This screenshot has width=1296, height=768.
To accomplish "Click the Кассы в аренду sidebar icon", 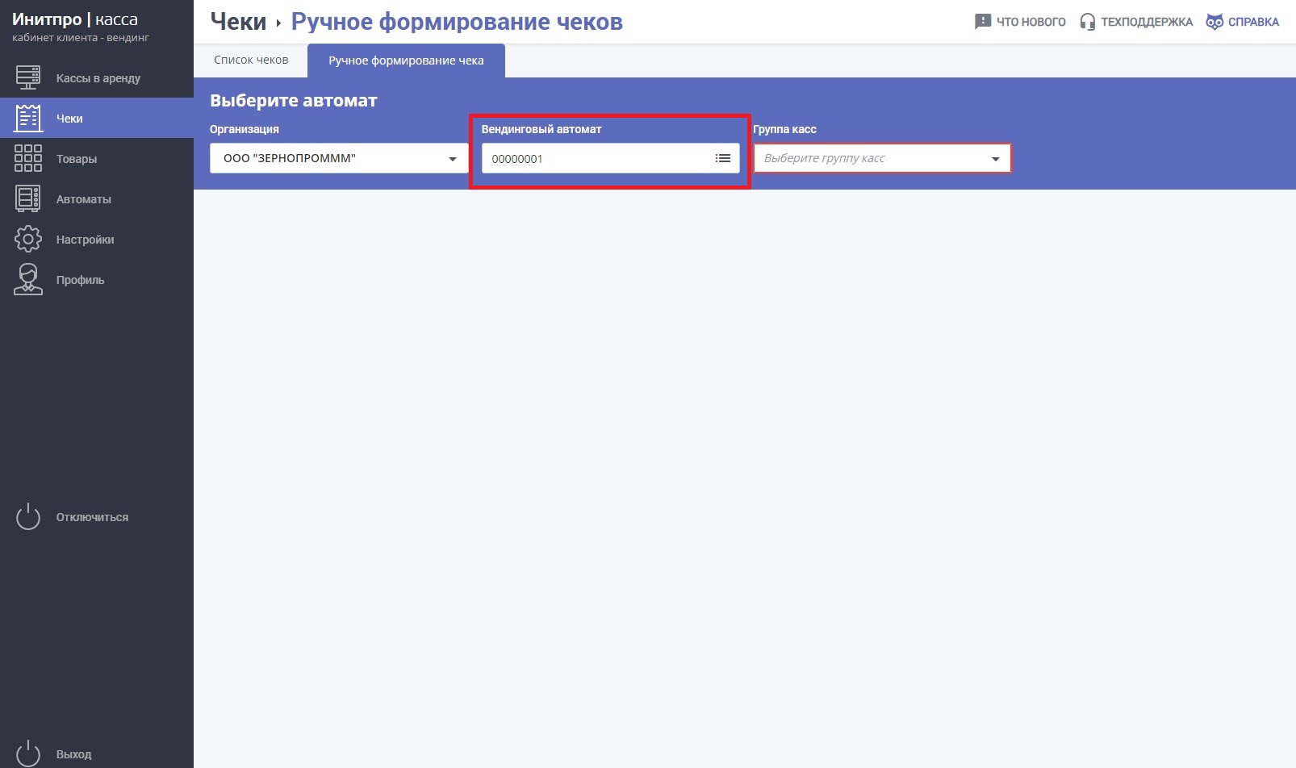I will click(28, 78).
